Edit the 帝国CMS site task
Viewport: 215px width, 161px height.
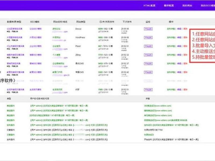pos(179,72)
